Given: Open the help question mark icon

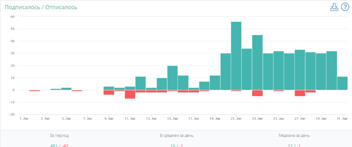Looking at the screenshot, I should (x=344, y=7).
